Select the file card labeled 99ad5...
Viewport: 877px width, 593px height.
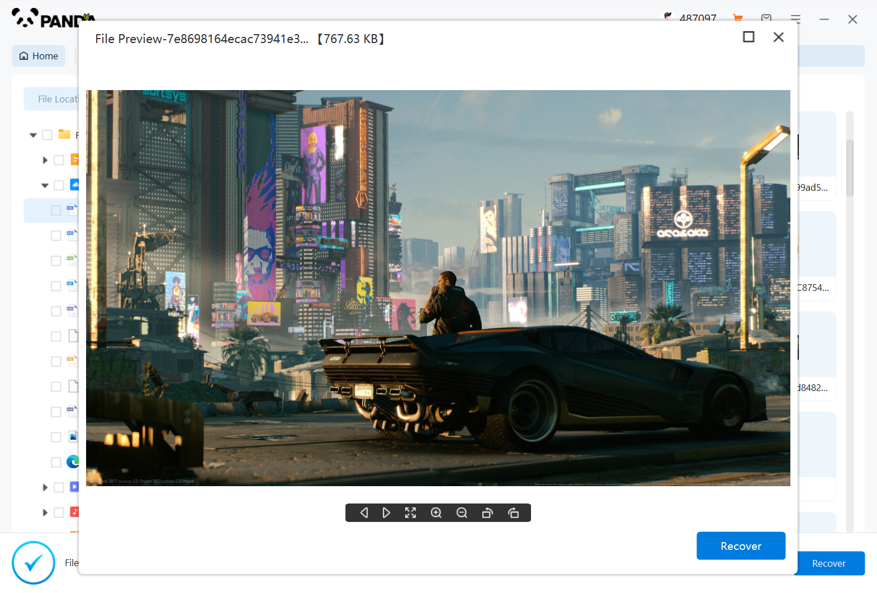[816, 156]
